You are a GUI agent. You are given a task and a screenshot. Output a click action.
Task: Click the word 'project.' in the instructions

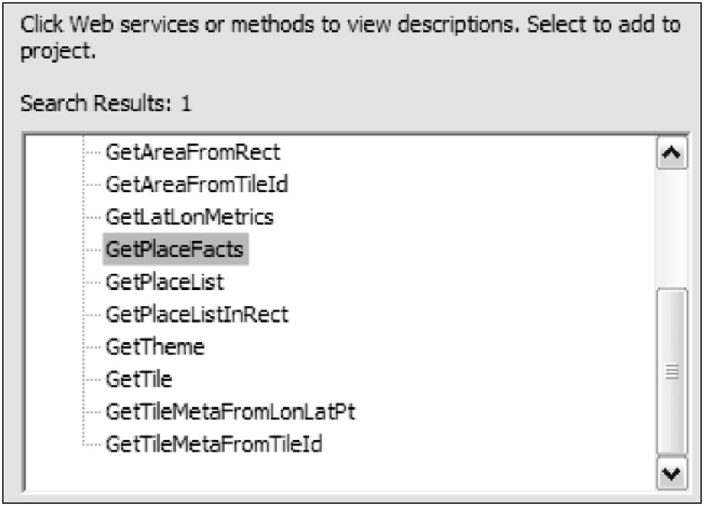pos(58,53)
